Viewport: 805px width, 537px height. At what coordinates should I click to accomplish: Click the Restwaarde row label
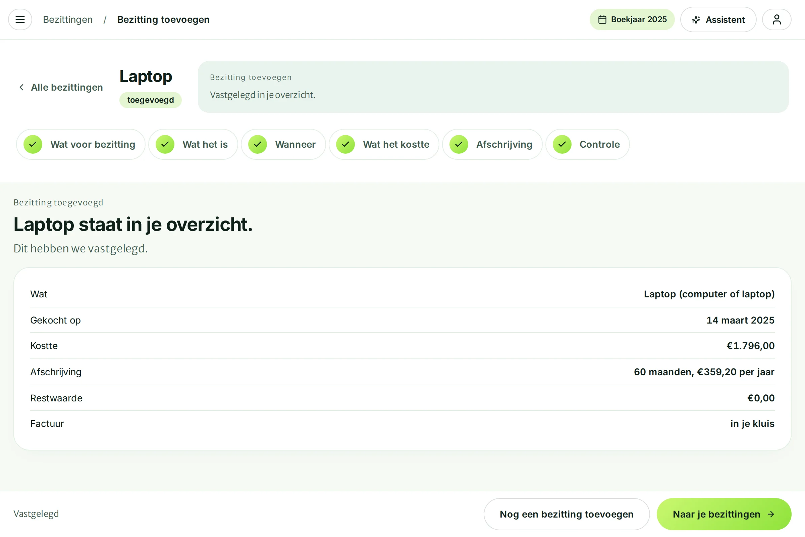point(56,398)
